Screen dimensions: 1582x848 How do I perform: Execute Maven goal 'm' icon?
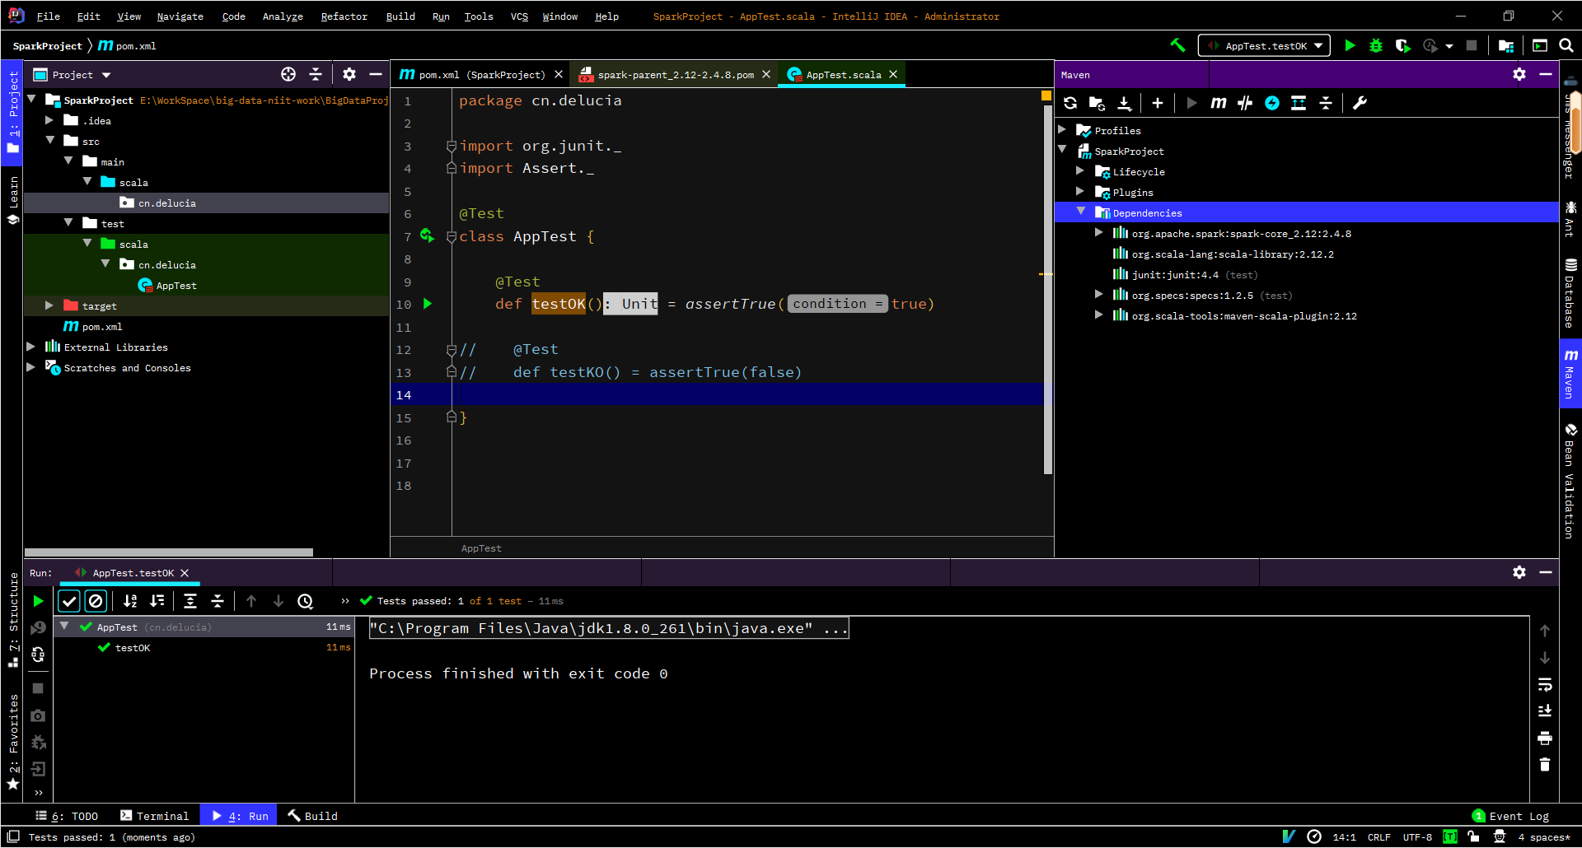click(x=1218, y=103)
